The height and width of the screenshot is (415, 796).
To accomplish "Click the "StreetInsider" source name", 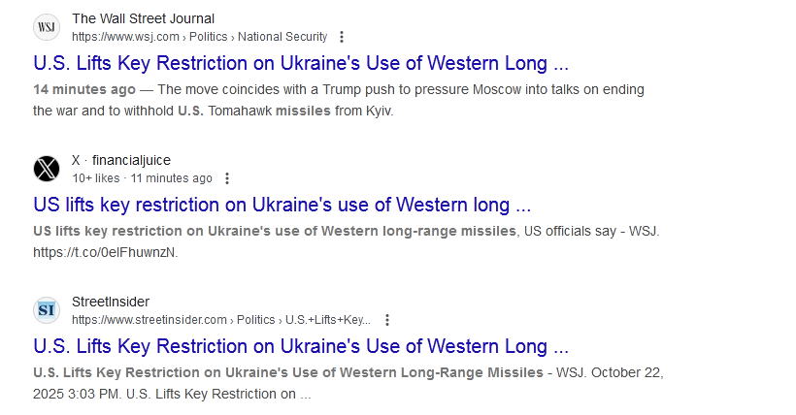I will pos(111,302).
